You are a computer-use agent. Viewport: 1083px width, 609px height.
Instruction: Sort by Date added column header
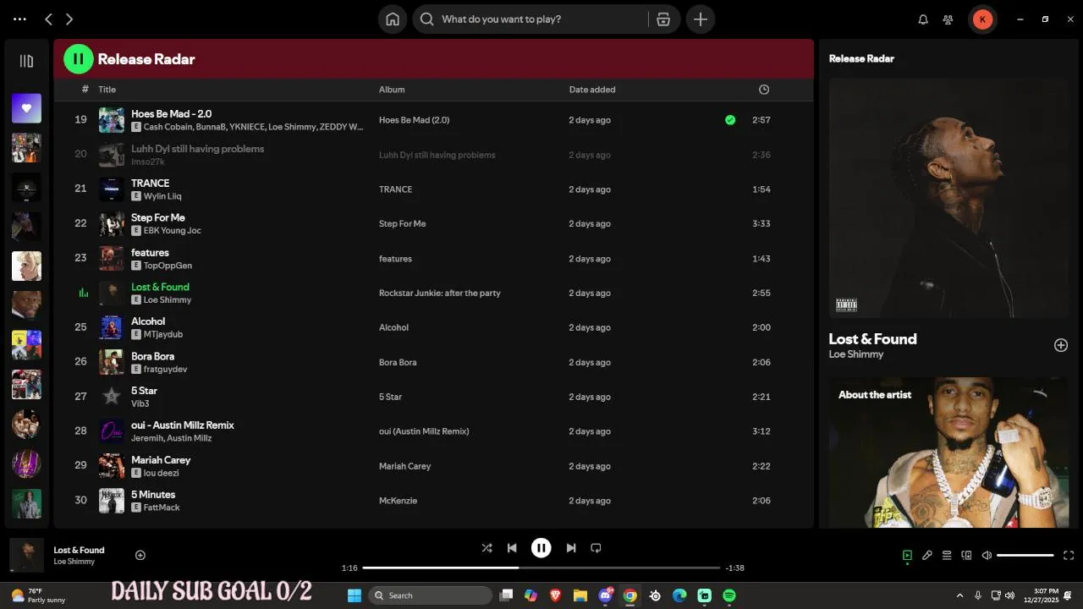coord(592,90)
